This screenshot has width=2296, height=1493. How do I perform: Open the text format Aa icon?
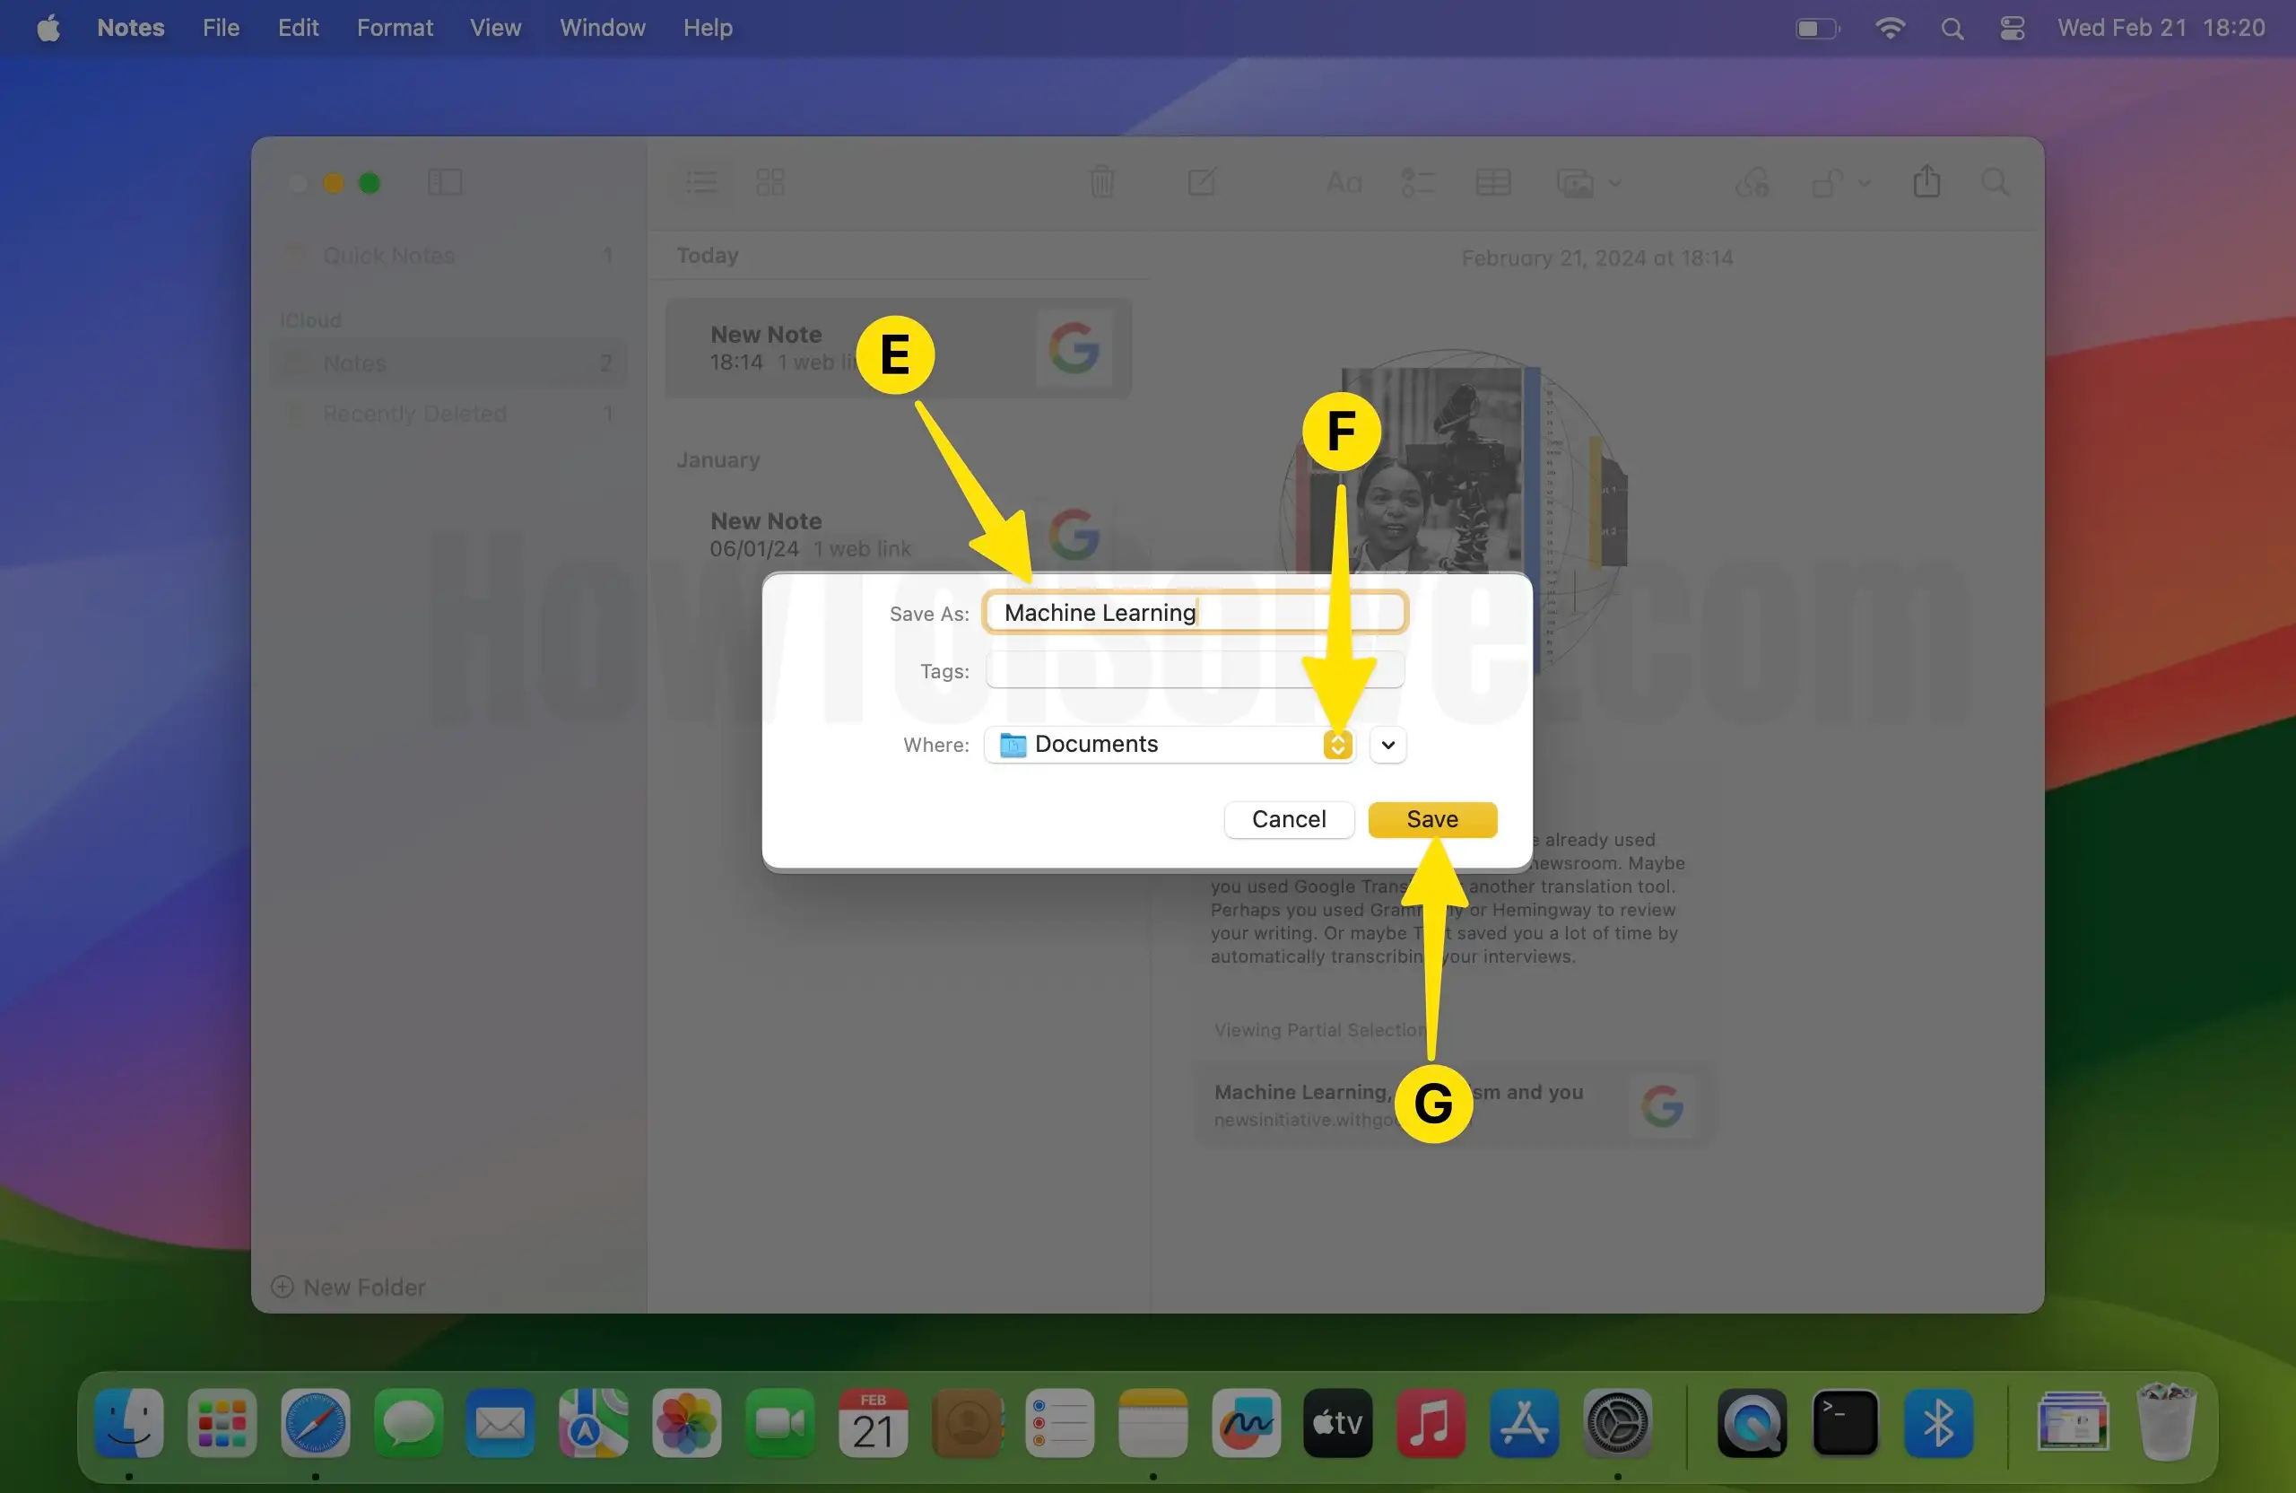[x=1343, y=182]
